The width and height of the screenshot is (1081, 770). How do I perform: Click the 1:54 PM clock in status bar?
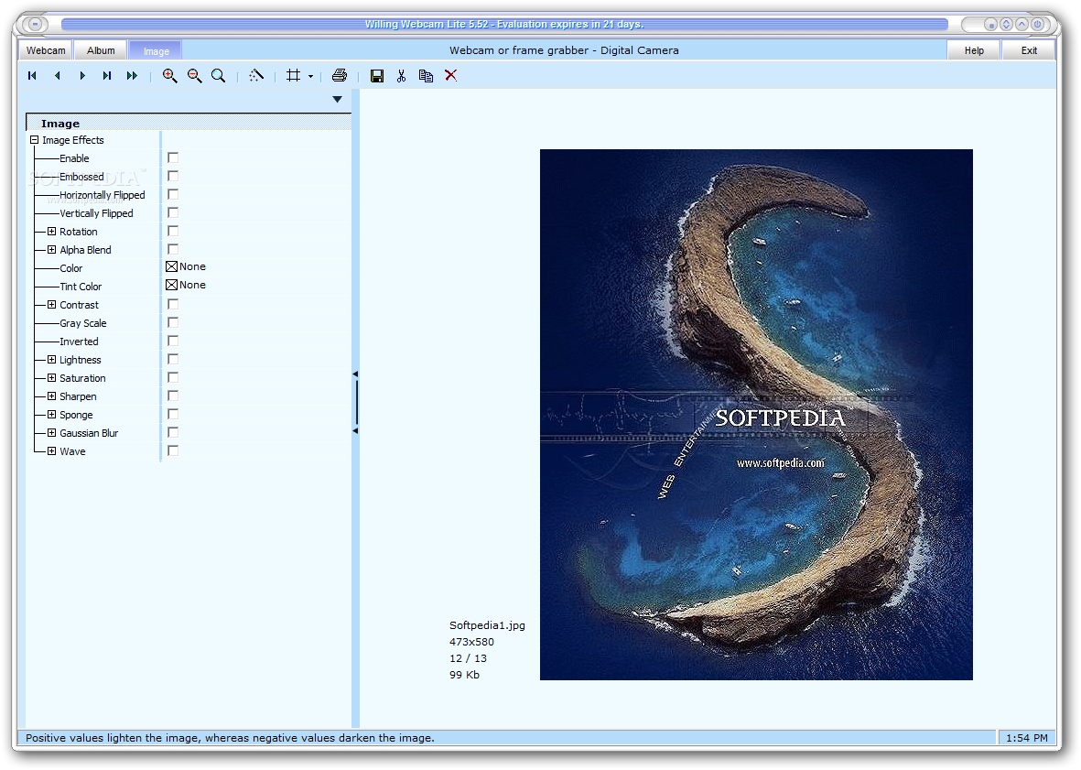pyautogui.click(x=1026, y=738)
